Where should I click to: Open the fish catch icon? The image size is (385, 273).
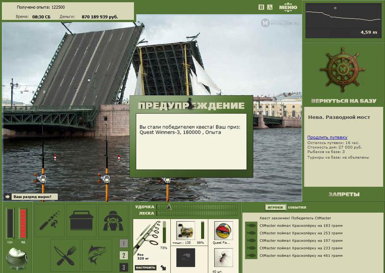tap(97, 255)
